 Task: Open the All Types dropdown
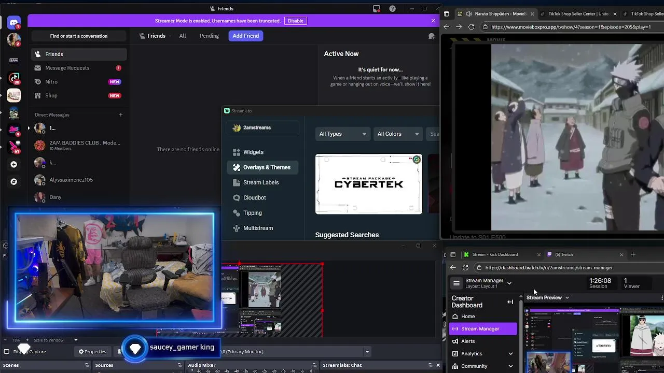(342, 134)
